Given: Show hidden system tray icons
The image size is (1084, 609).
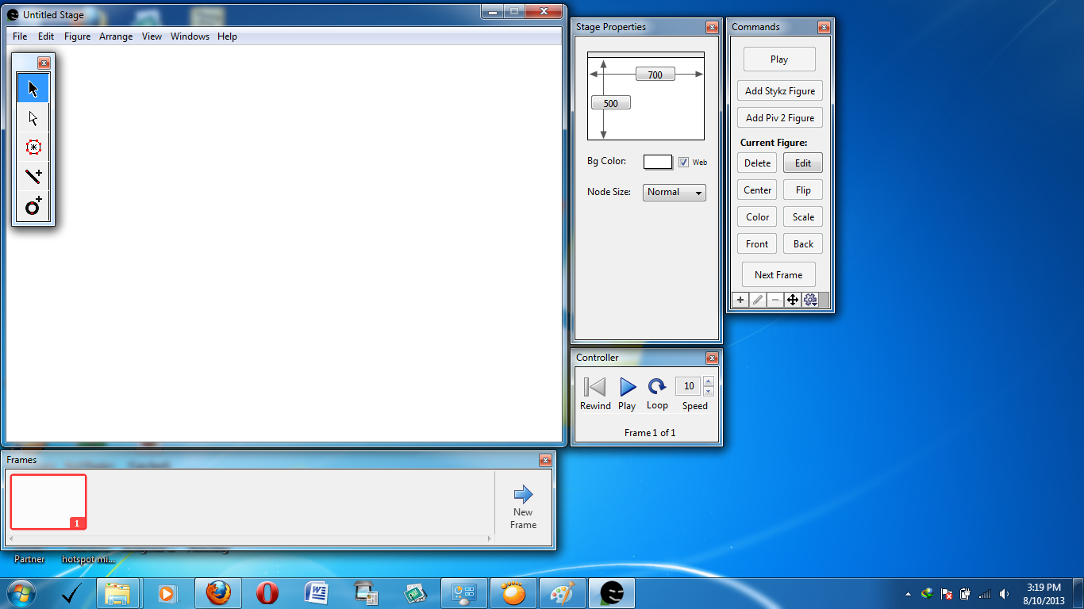Looking at the screenshot, I should coord(908,594).
